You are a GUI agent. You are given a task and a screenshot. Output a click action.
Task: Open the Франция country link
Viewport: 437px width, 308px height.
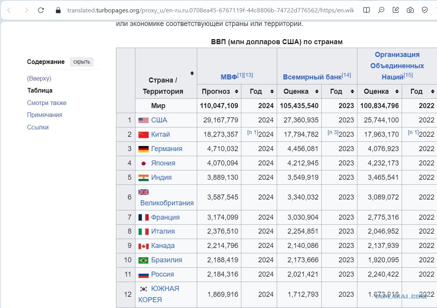[165, 217]
